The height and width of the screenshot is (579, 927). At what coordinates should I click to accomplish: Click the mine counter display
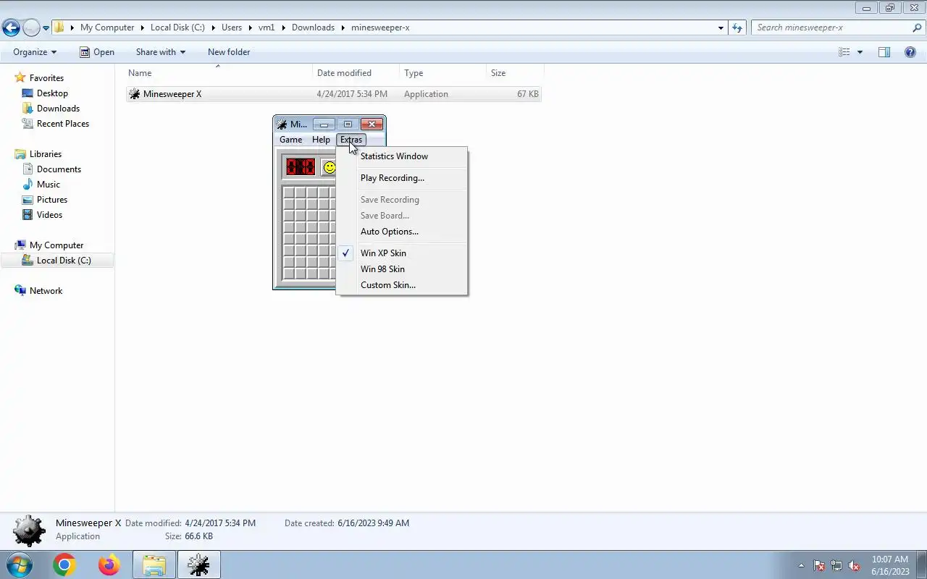pos(301,167)
